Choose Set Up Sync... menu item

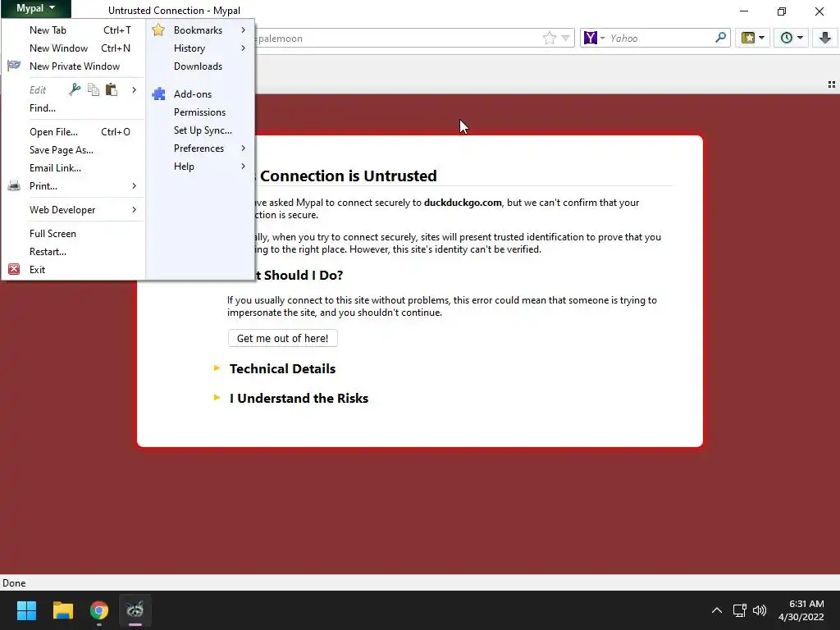coord(200,130)
